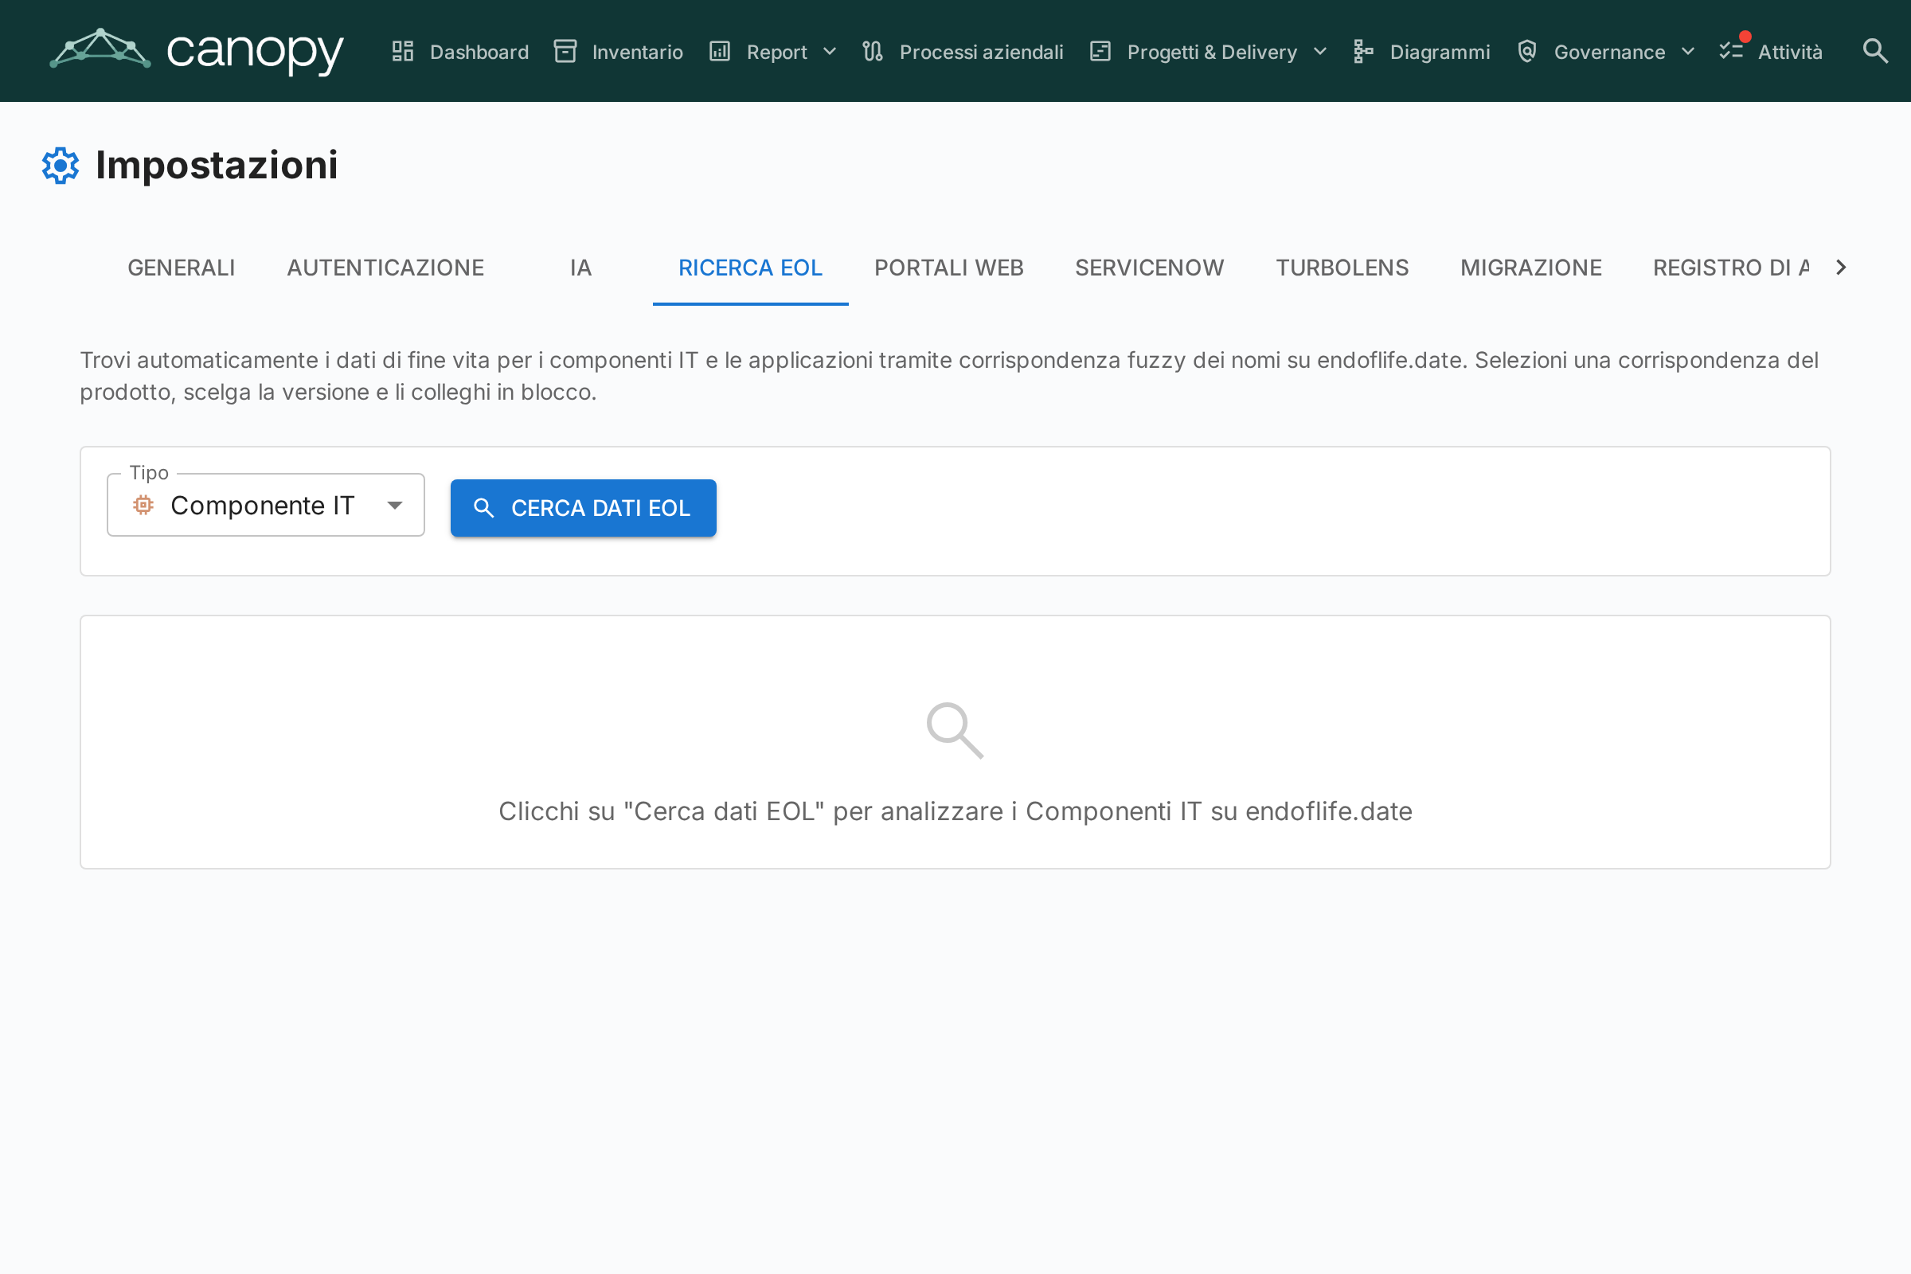
Task: Show more settings tabs with right chevron
Action: click(1841, 268)
